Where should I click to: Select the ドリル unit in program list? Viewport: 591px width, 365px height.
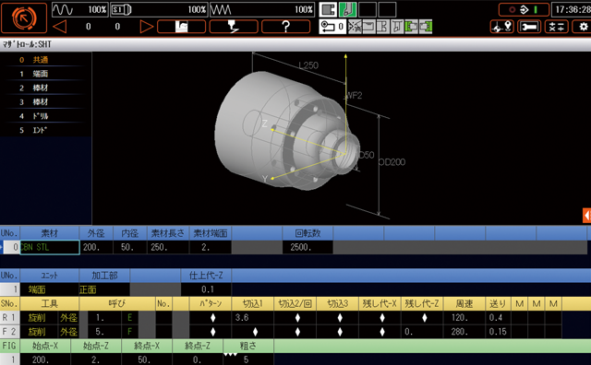point(40,116)
